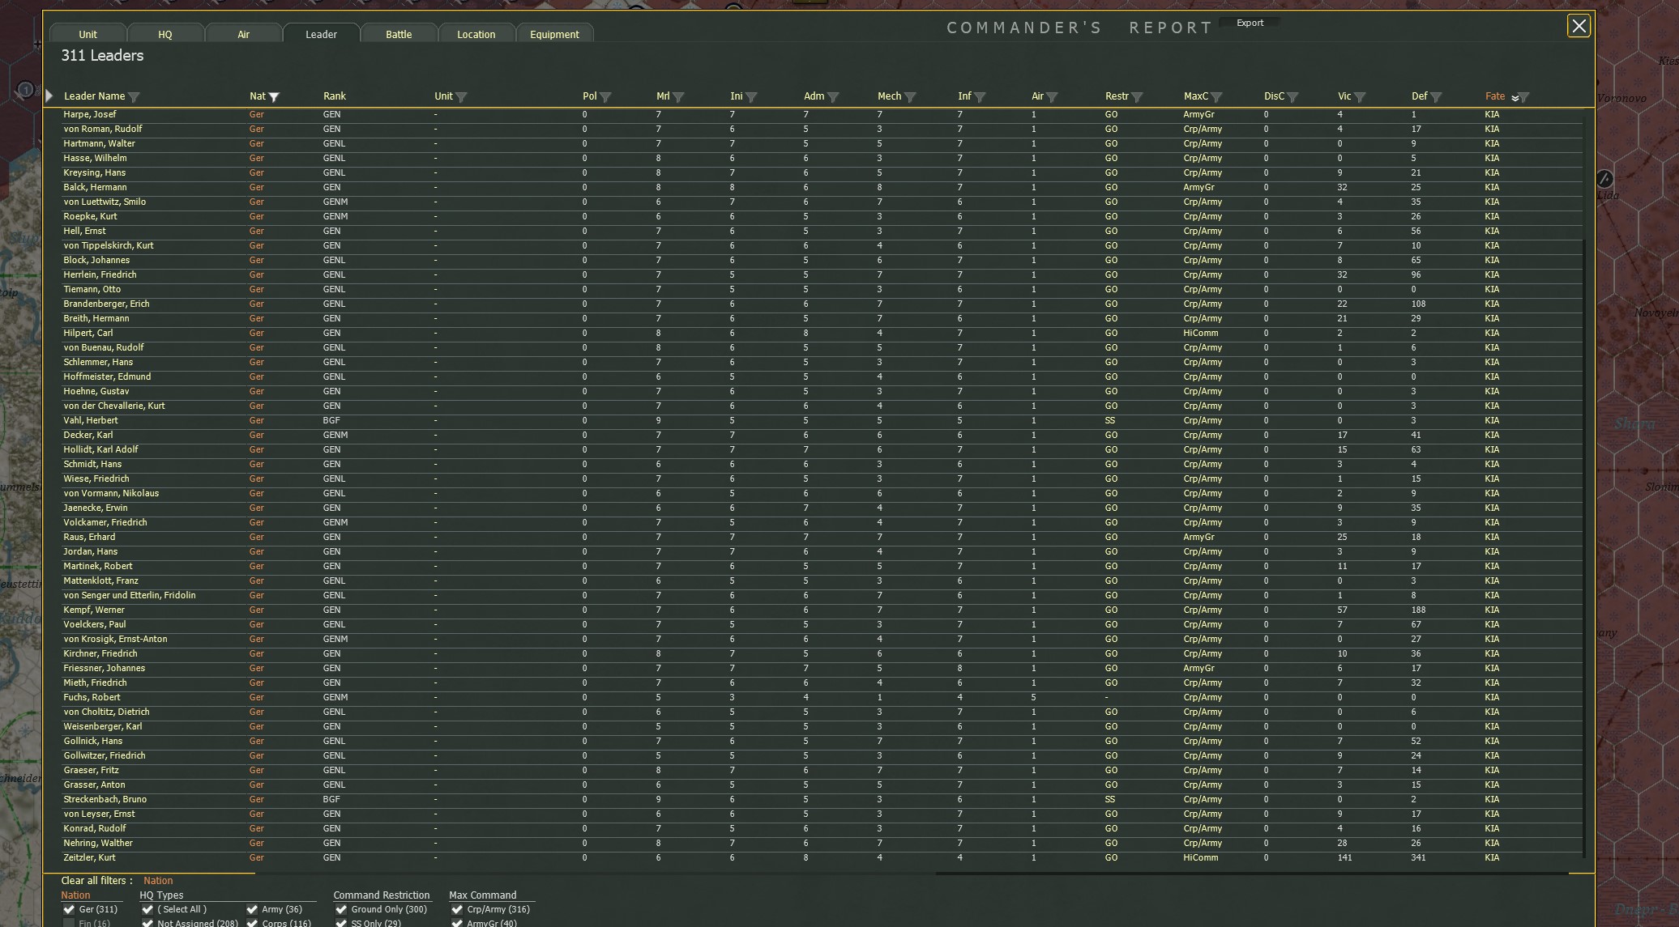The height and width of the screenshot is (927, 1679).
Task: Click the Mrl column filter icon
Action: point(678,97)
